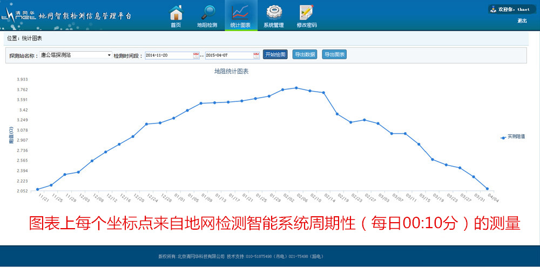Click the first data point at 11/21
Viewport: 540px width, 268px height.
[38, 189]
